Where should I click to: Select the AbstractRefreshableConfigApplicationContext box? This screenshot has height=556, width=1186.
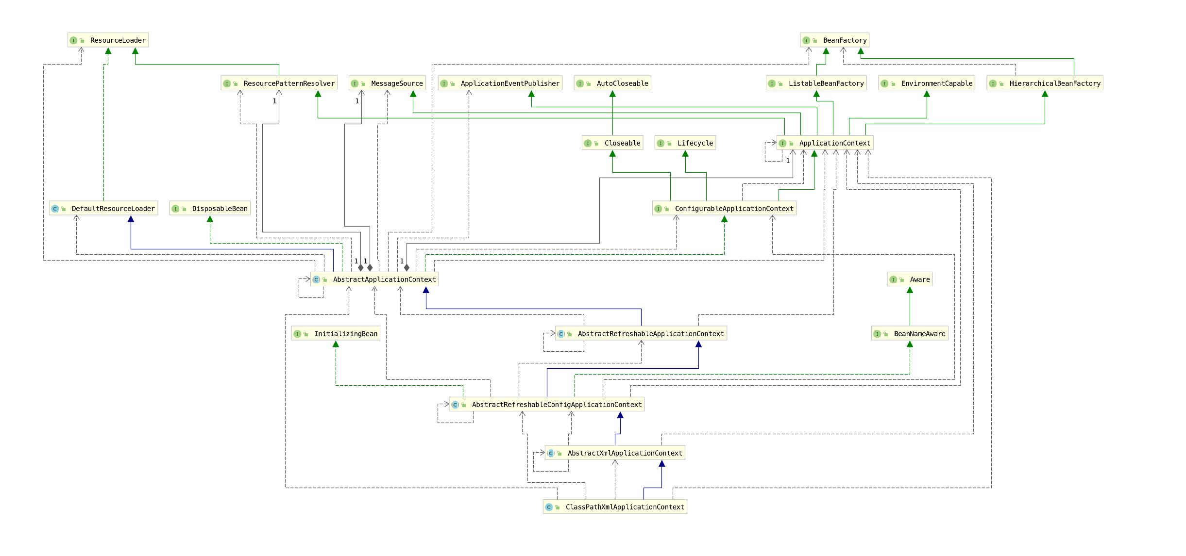tap(556, 405)
